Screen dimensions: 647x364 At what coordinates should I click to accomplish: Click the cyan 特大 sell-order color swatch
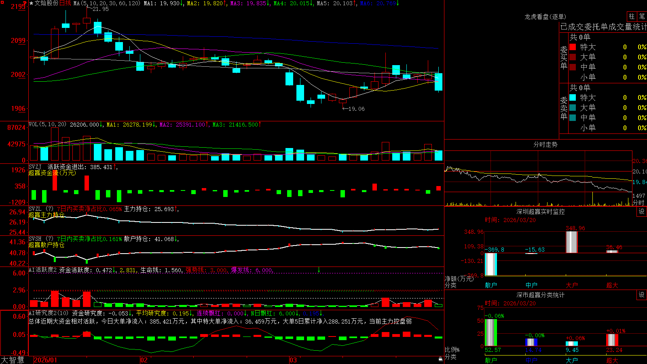pyautogui.click(x=573, y=97)
